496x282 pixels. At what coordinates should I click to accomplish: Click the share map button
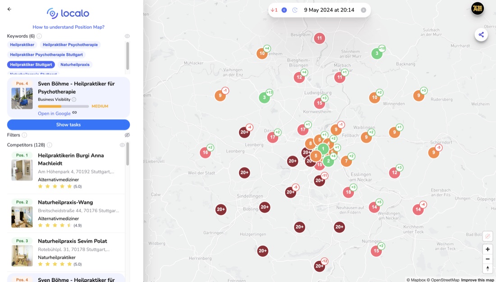pos(481,35)
